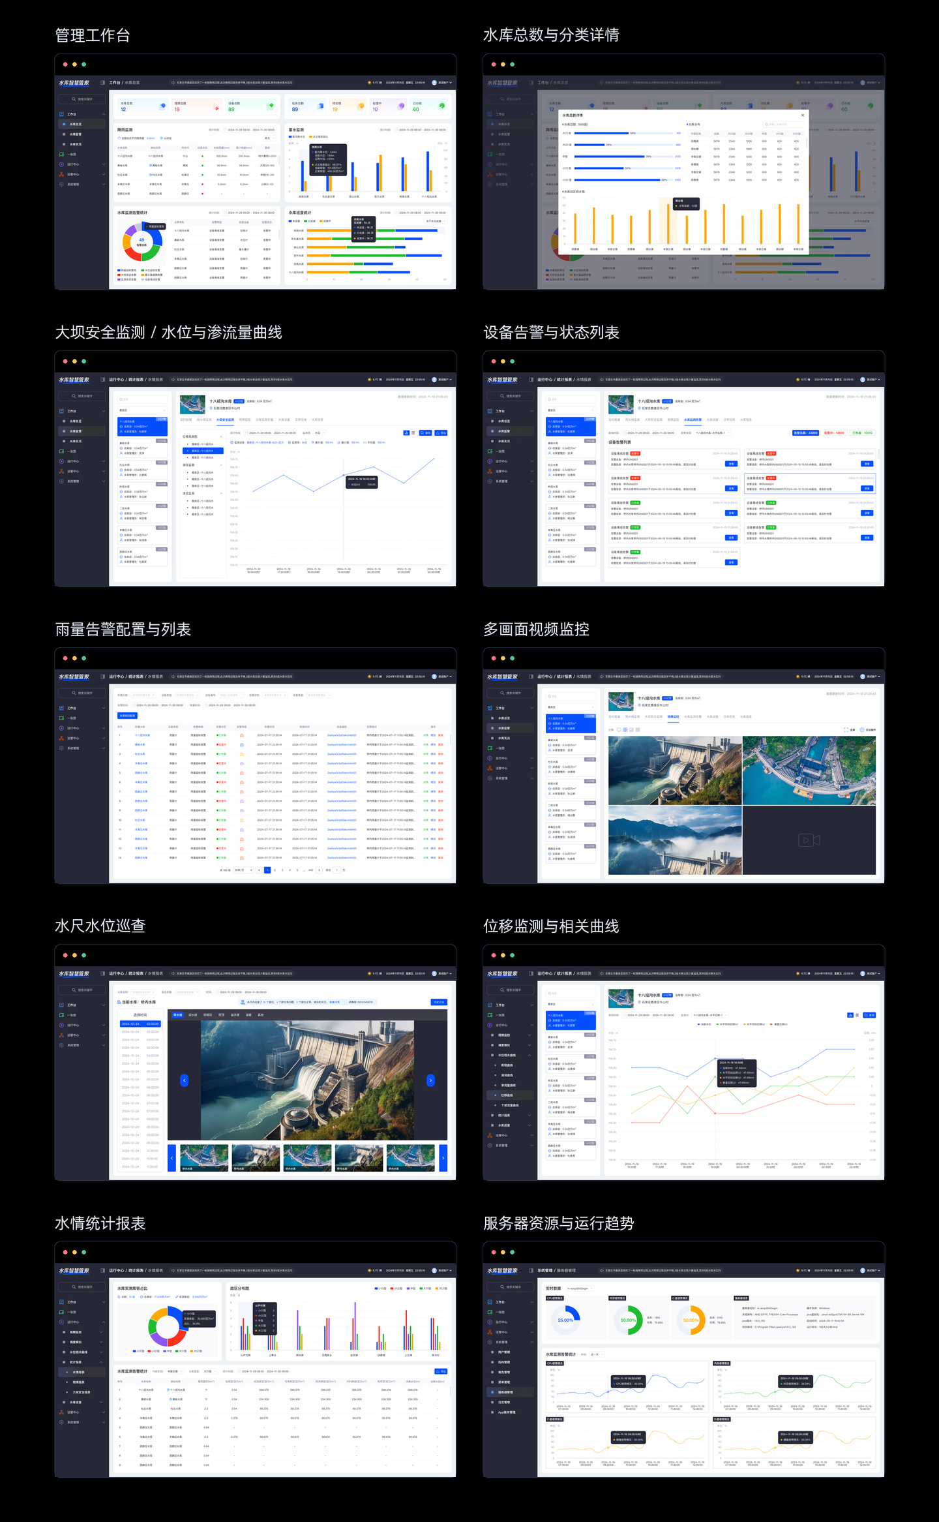This screenshot has height=1522, width=939.
Task: Click the 查询 button in 位移监测 screen
Action: [869, 1015]
